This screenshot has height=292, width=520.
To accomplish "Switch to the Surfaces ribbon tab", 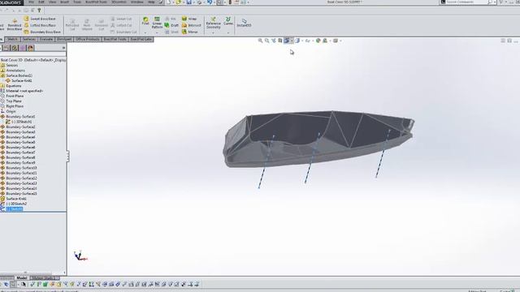I will 29,39.
